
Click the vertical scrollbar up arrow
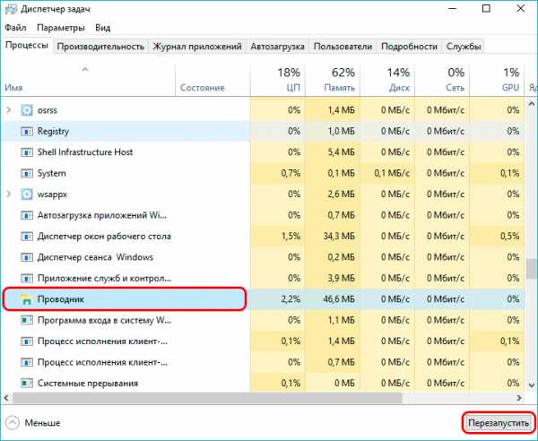[x=532, y=104]
